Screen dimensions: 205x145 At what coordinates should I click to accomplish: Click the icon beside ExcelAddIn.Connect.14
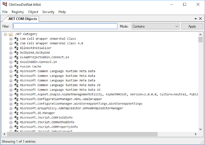point(16,62)
